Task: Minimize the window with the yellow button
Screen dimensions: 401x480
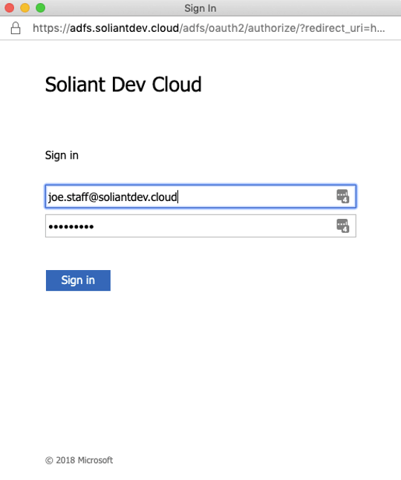Action: [x=25, y=7]
